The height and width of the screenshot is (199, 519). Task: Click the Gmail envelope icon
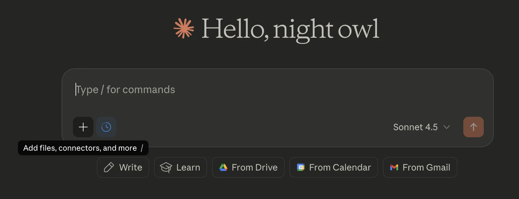click(x=394, y=167)
